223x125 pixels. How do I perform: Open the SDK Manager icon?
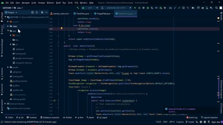pos(211,8)
